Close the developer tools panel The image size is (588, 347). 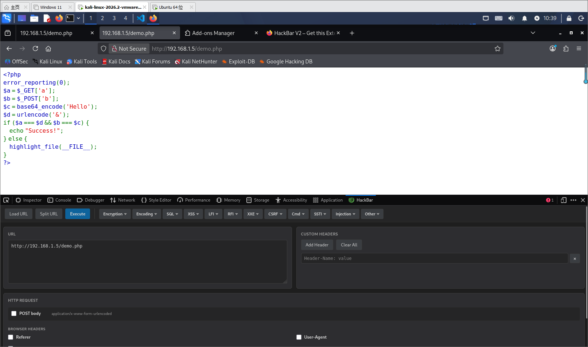583,200
